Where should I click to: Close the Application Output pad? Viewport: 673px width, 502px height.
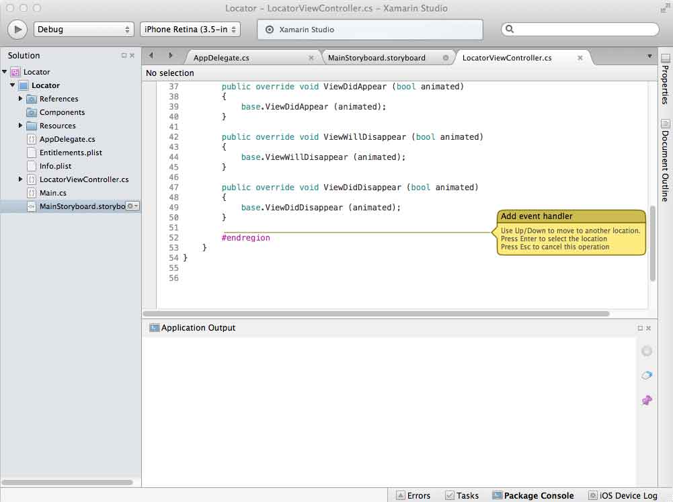point(649,328)
